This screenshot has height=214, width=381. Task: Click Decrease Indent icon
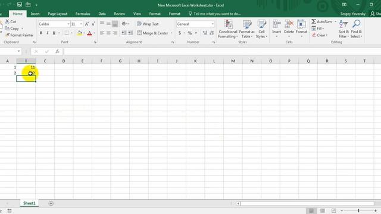(124, 33)
